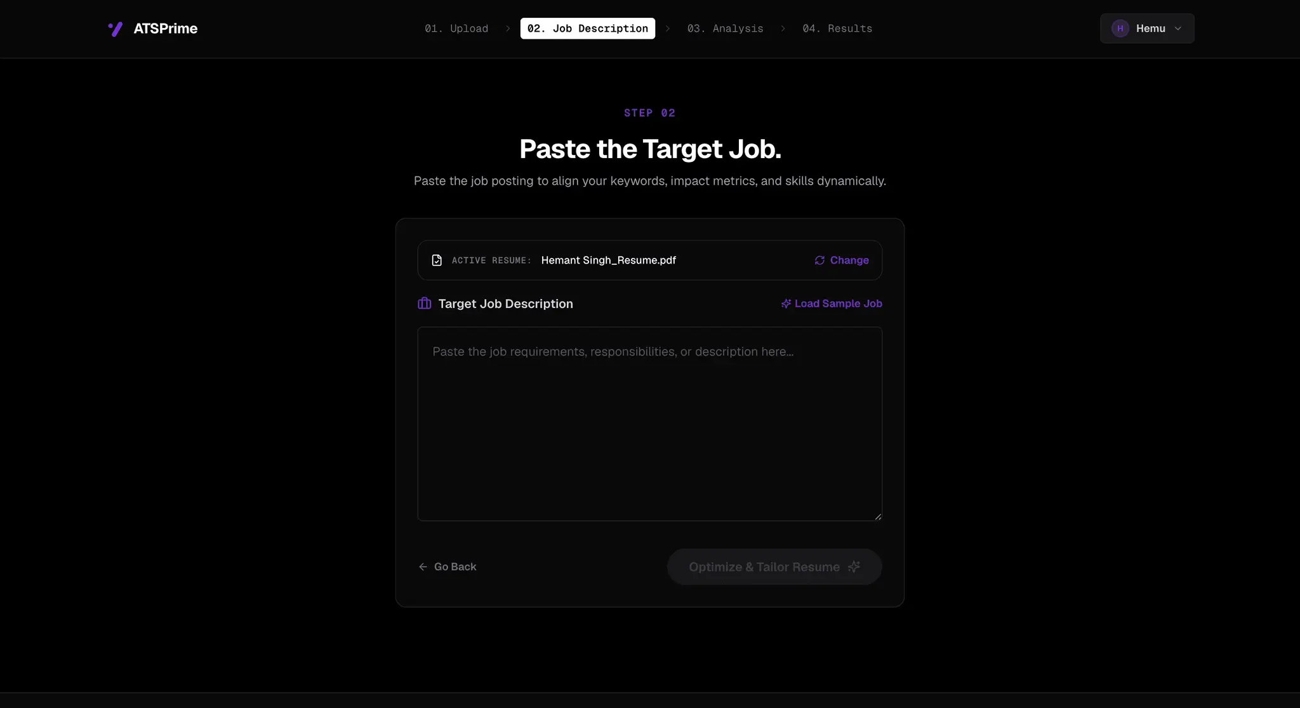Click Optimize & Tailor Resume button
1300x708 pixels.
click(774, 567)
